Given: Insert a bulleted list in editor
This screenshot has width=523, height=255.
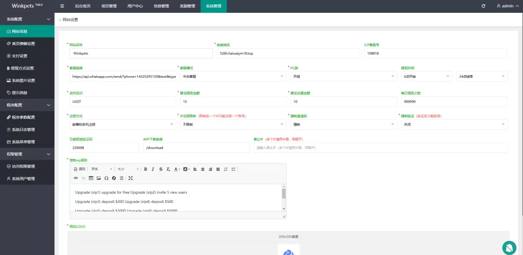Looking at the screenshot, I should (x=233, y=169).
